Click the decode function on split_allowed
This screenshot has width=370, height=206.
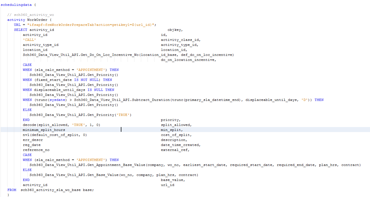tap(29, 125)
